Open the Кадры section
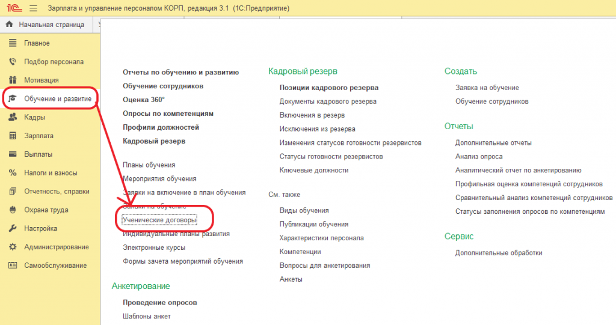This screenshot has width=616, height=325. coord(34,117)
